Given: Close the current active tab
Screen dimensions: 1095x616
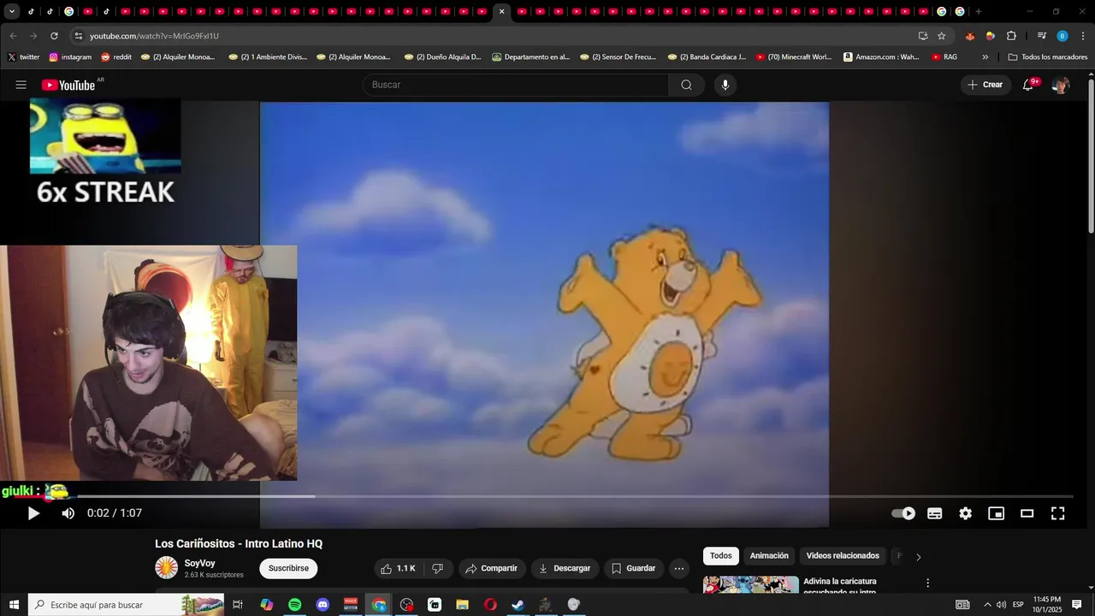Looking at the screenshot, I should (502, 12).
